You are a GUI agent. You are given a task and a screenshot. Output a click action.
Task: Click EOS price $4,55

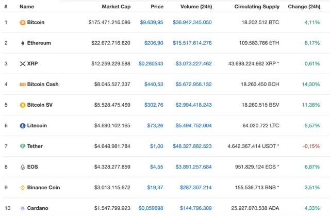click(157, 167)
